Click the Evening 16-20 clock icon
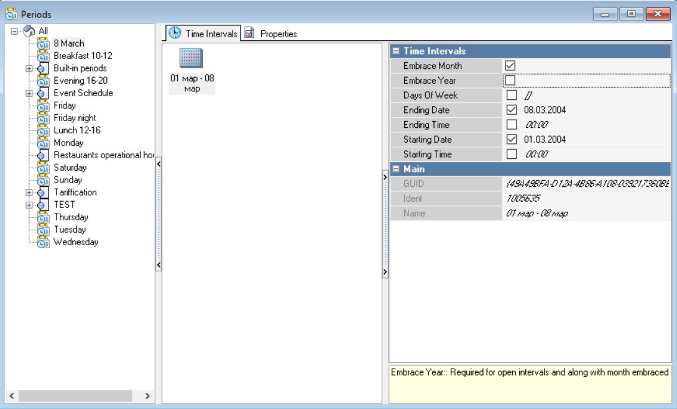 (43, 81)
